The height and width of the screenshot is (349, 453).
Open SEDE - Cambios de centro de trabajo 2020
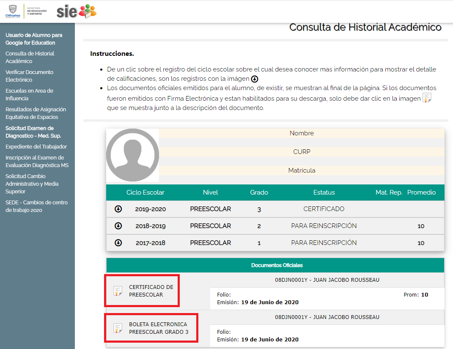36,206
